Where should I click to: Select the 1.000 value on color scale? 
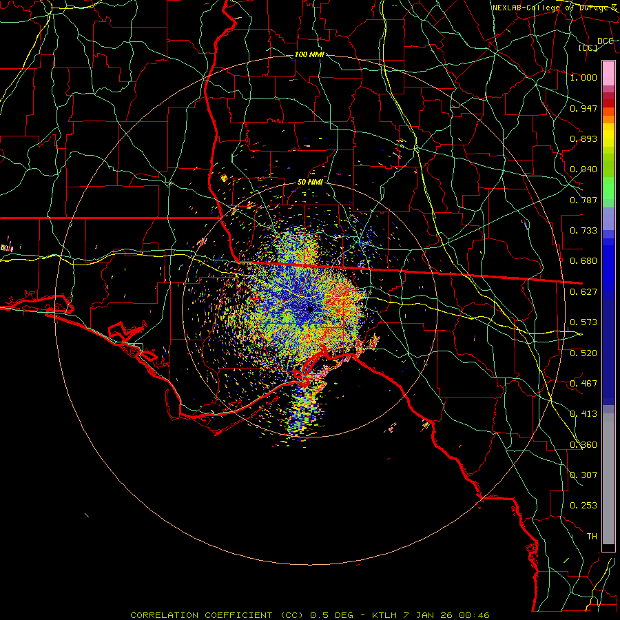(583, 77)
